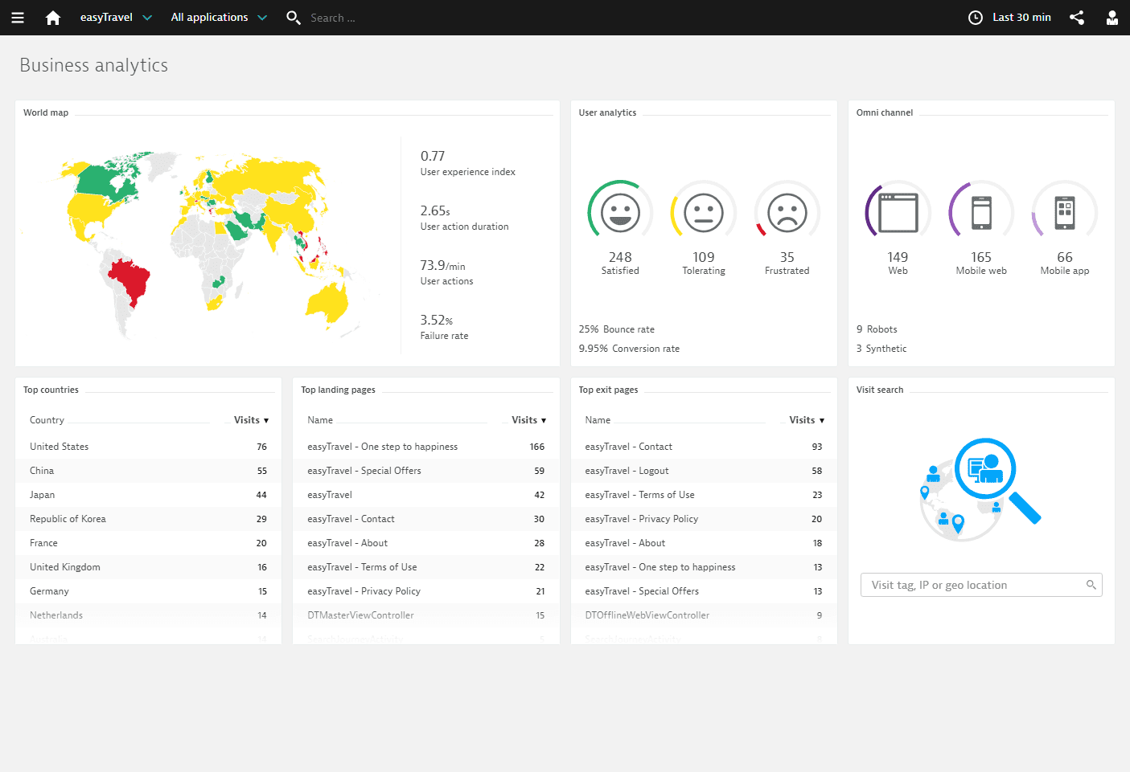Open landing page 'DTMasterViewController'
The width and height of the screenshot is (1130, 772).
pos(360,615)
